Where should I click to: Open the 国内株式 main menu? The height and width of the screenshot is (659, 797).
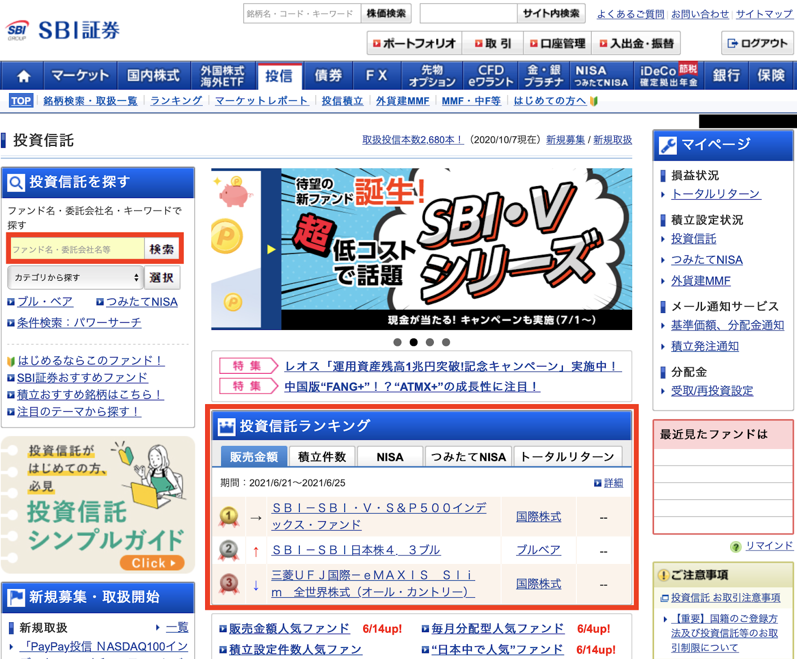153,76
